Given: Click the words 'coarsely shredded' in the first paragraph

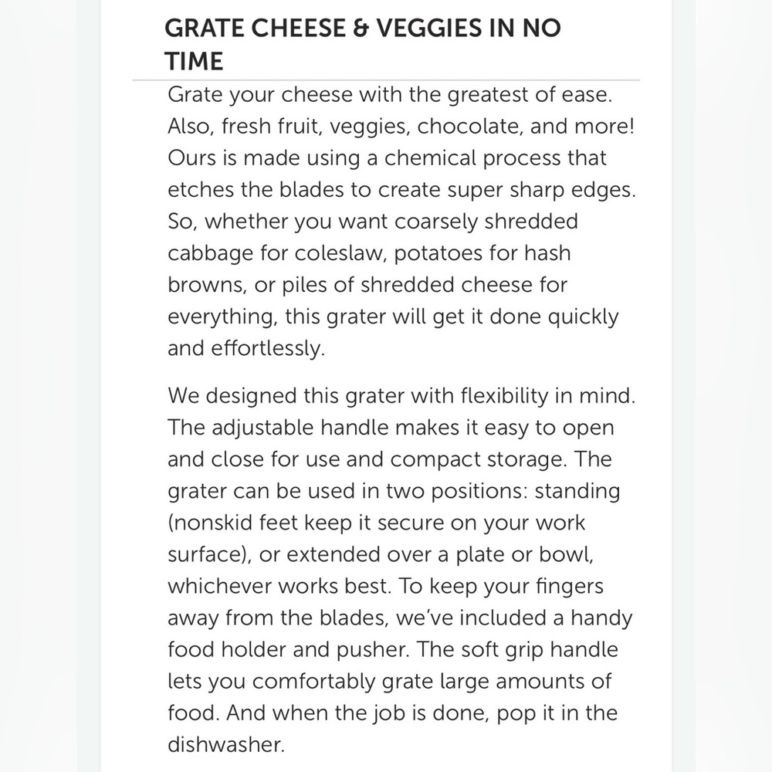Looking at the screenshot, I should (x=486, y=222).
